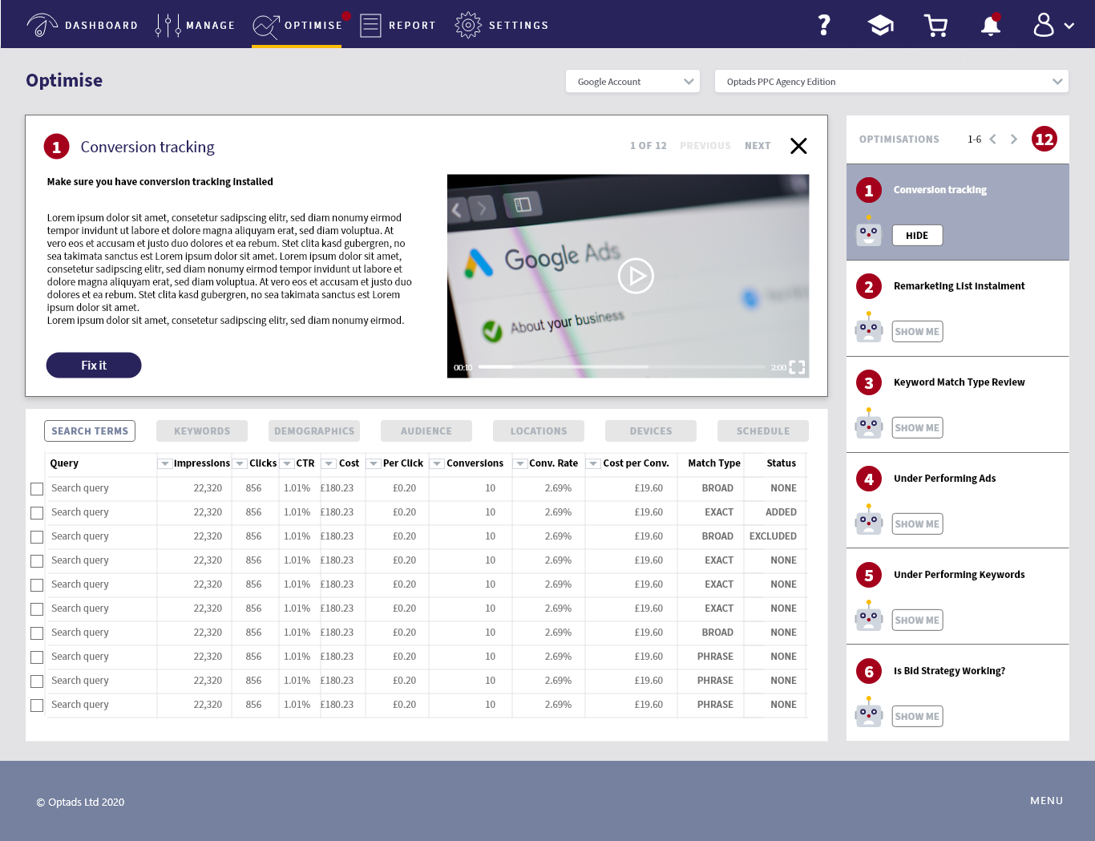Select number 6 badge Is Bid Strategy Working
Image resolution: width=1095 pixels, height=841 pixels.
coord(869,671)
